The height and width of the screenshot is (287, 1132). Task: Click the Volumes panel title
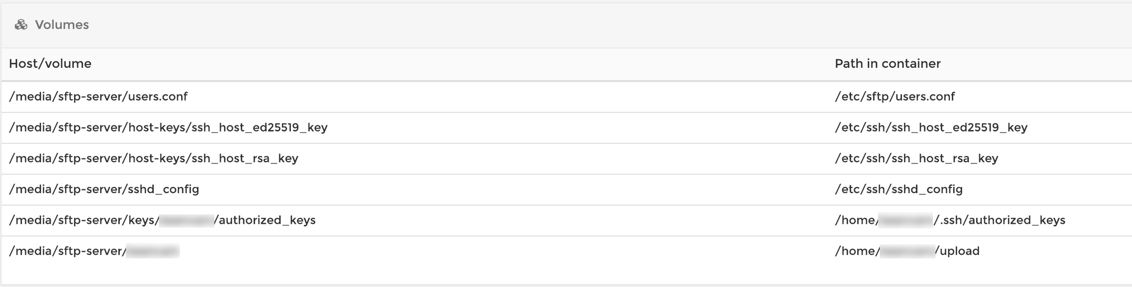click(62, 25)
